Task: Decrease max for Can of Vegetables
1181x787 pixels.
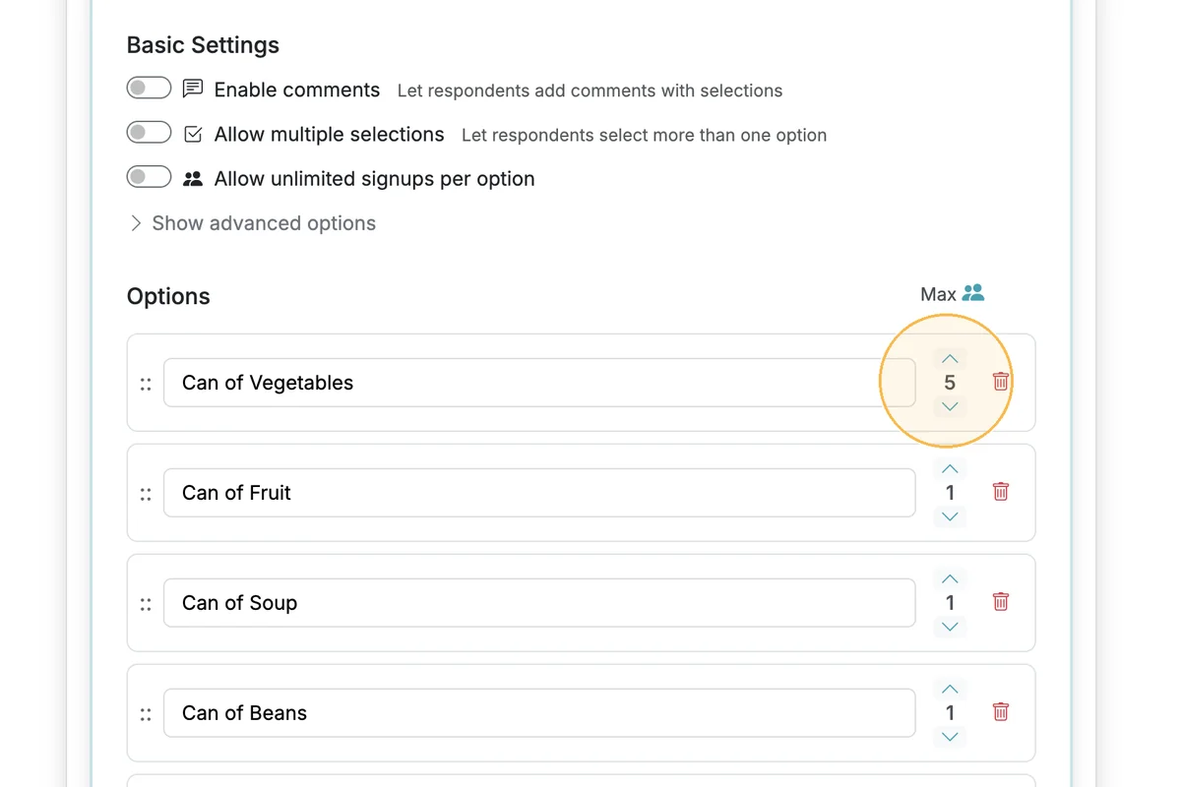Action: 950,406
